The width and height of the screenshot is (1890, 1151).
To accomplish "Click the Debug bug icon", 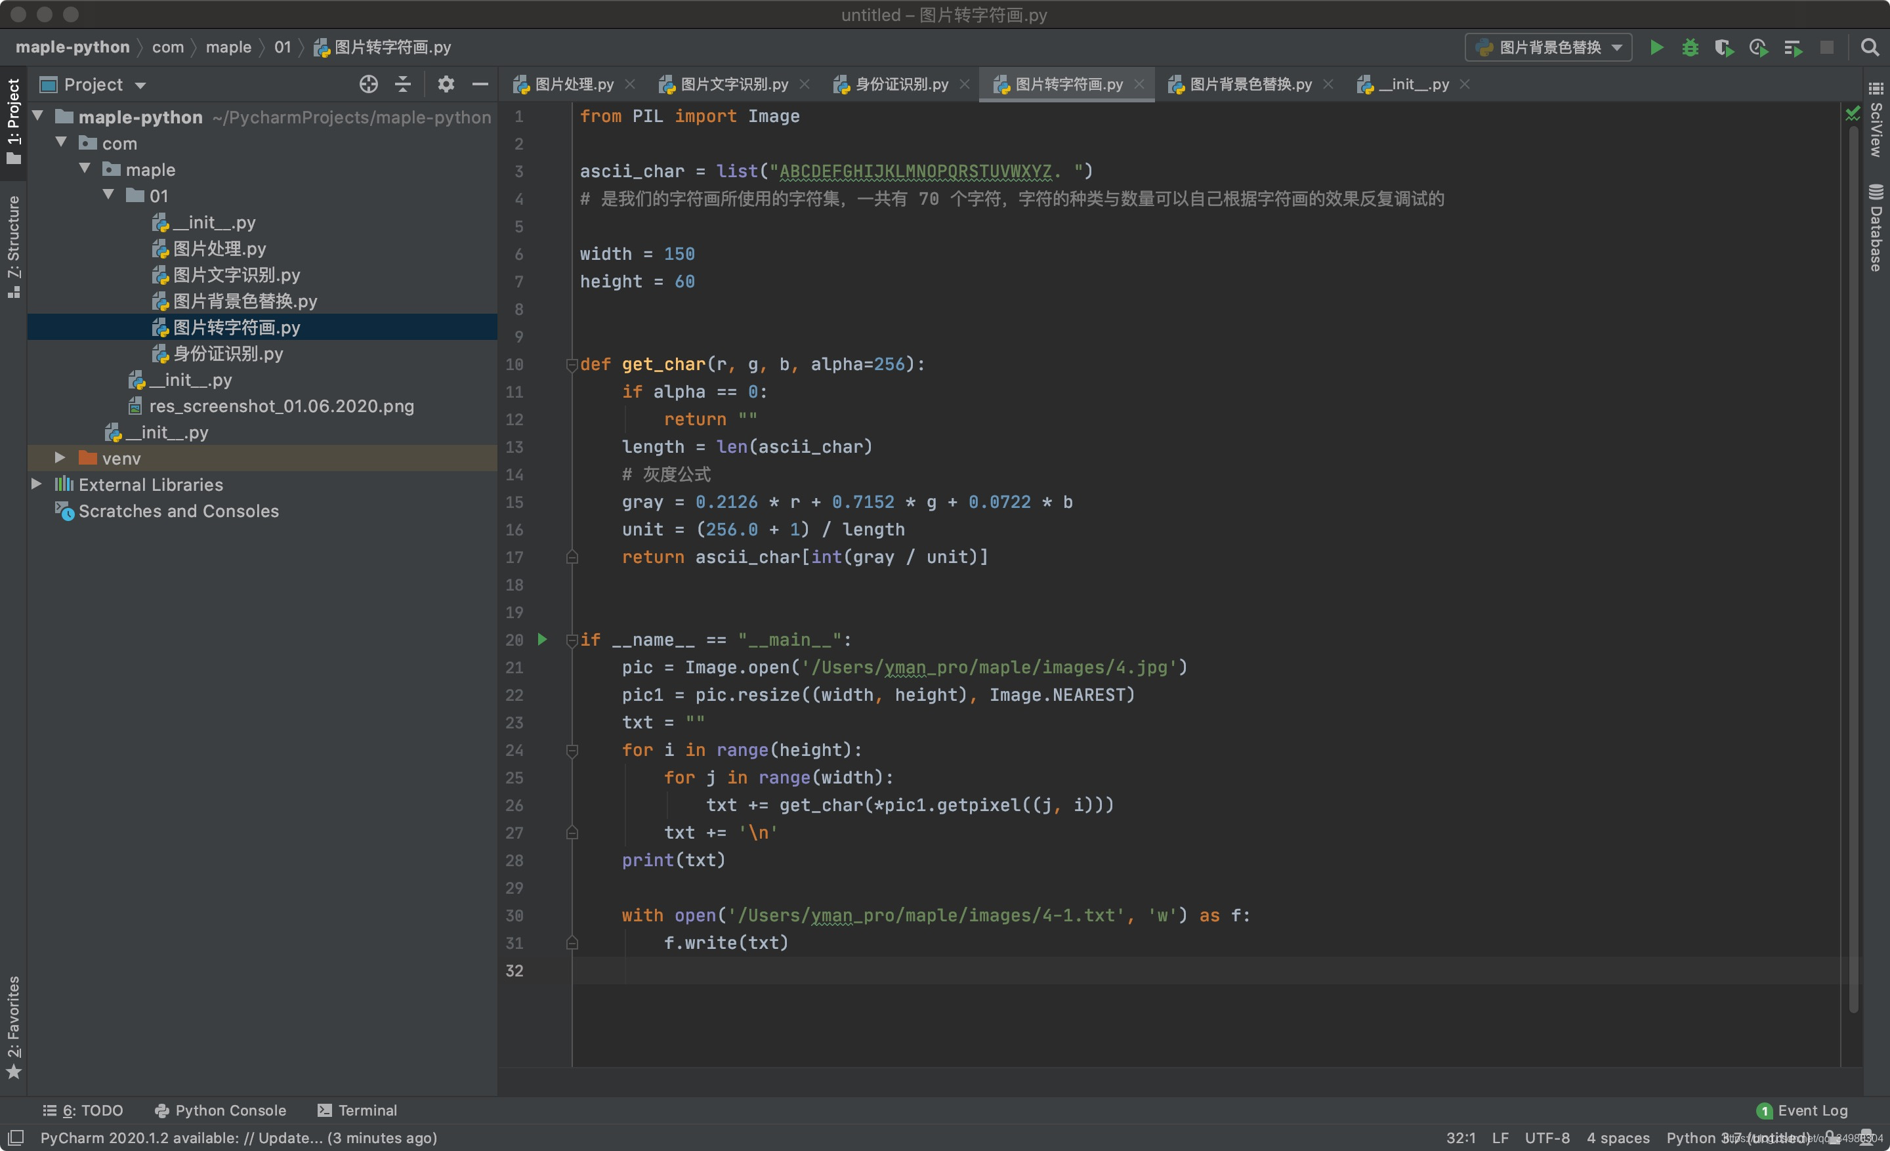I will point(1690,47).
